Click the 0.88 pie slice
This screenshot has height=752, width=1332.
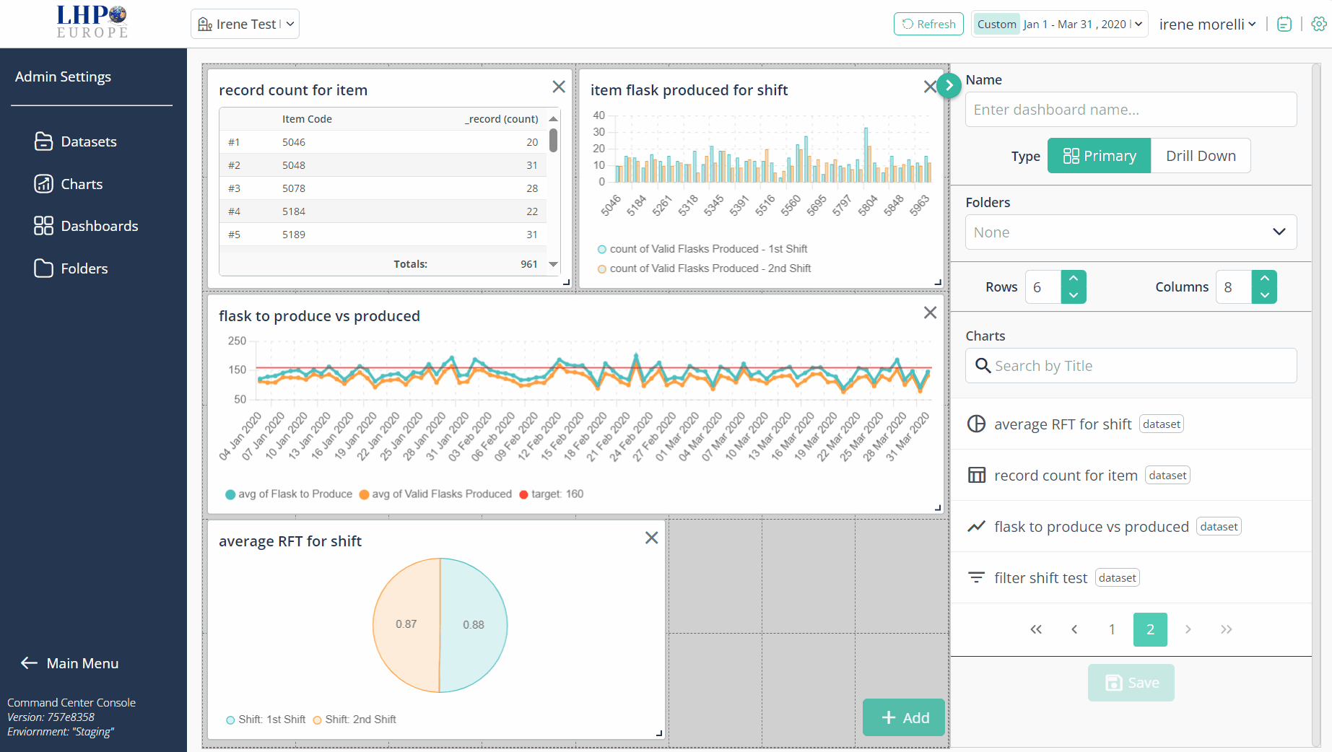pyautogui.click(x=474, y=625)
